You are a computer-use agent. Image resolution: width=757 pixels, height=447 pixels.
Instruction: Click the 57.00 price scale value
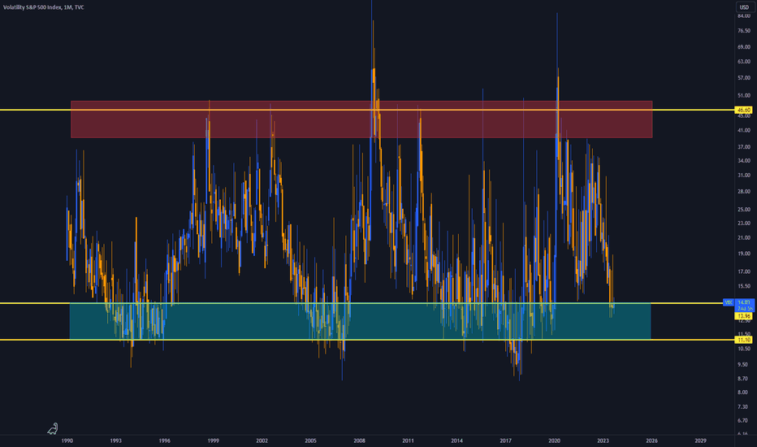coord(744,77)
